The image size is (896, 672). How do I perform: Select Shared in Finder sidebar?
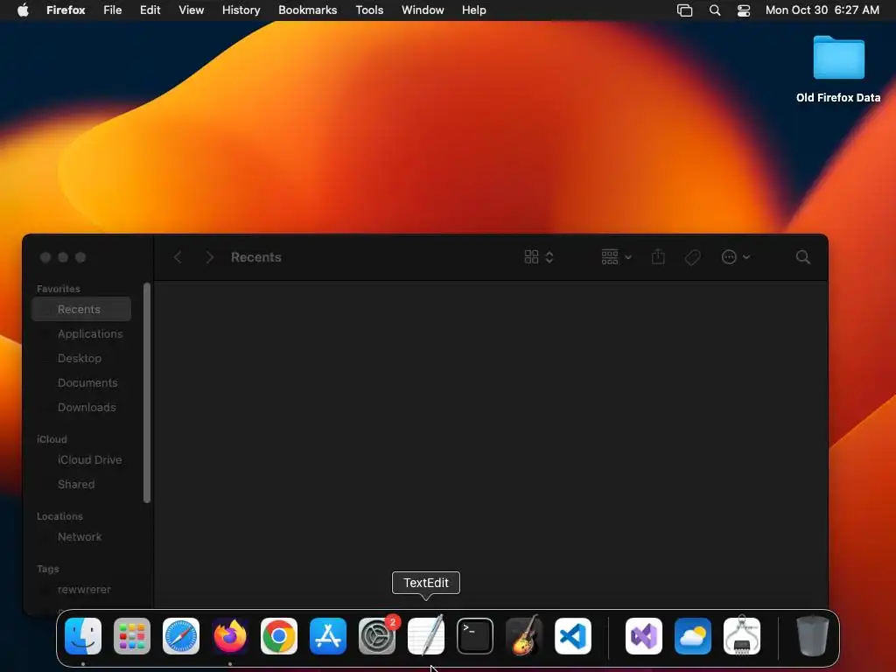pyautogui.click(x=81, y=485)
